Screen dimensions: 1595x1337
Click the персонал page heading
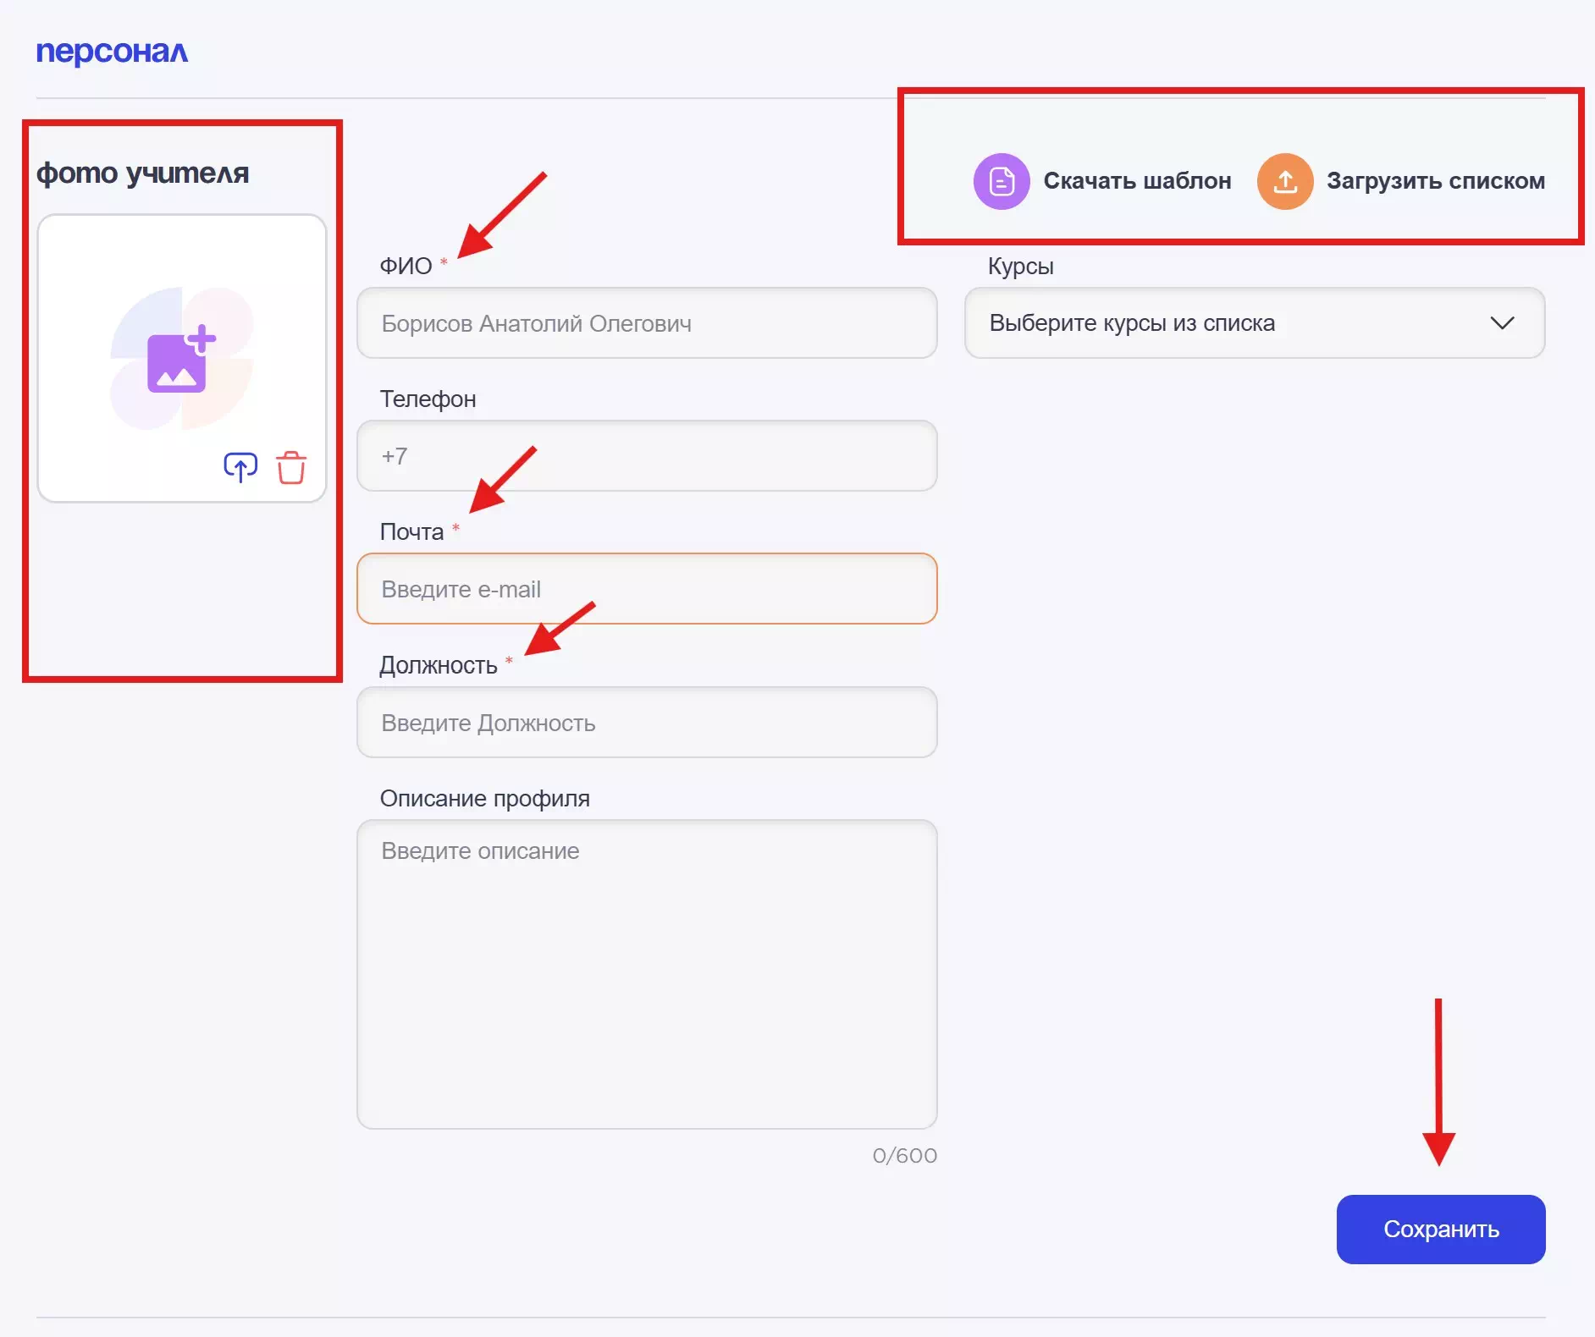point(112,52)
